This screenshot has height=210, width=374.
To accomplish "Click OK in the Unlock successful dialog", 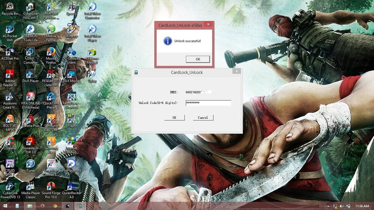I will [198, 59].
